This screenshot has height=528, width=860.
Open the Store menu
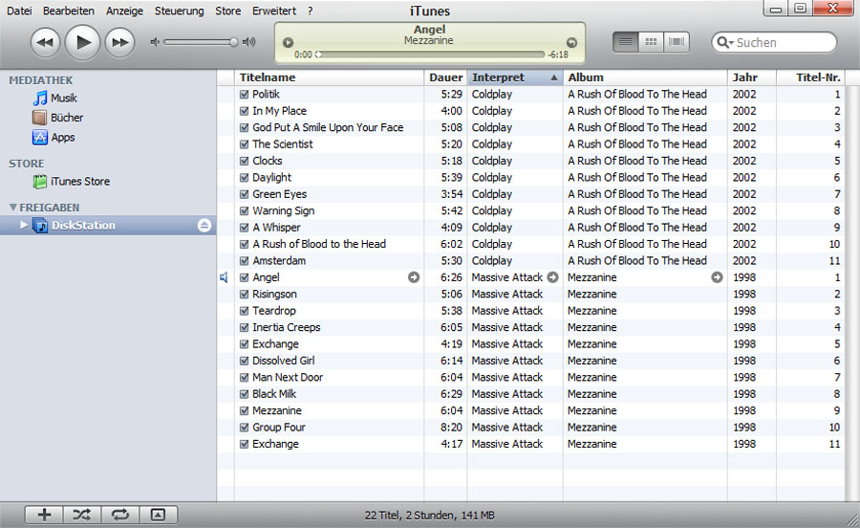pos(227,11)
